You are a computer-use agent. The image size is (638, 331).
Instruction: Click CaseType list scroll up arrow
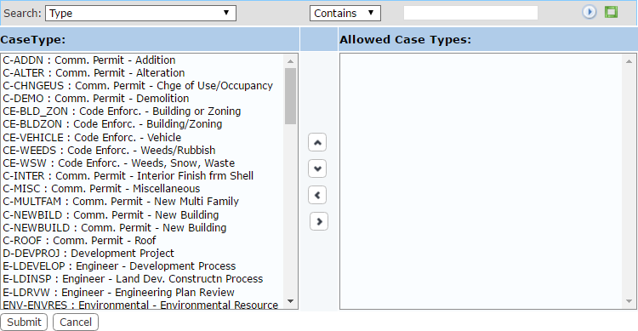click(291, 61)
